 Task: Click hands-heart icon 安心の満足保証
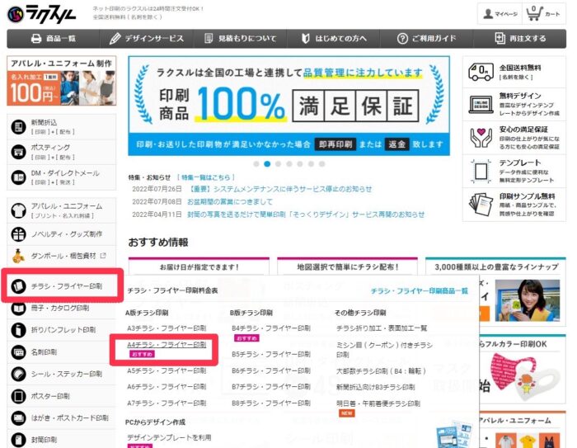pos(481,138)
